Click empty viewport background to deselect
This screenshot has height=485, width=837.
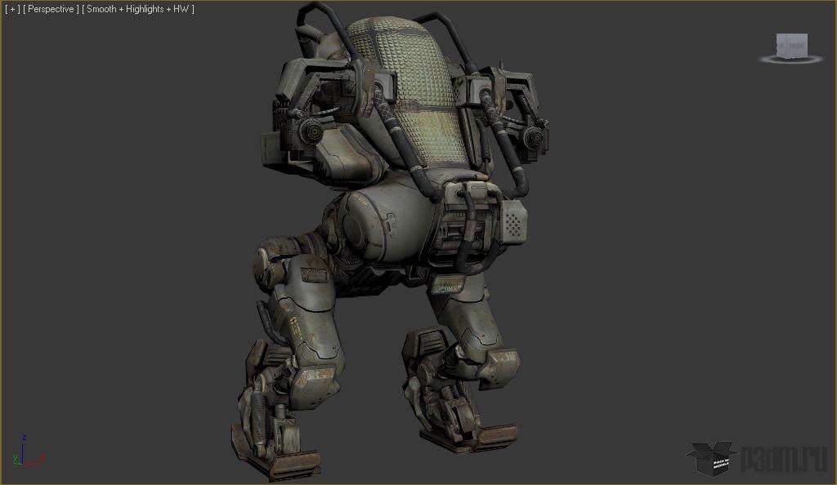click(123, 245)
